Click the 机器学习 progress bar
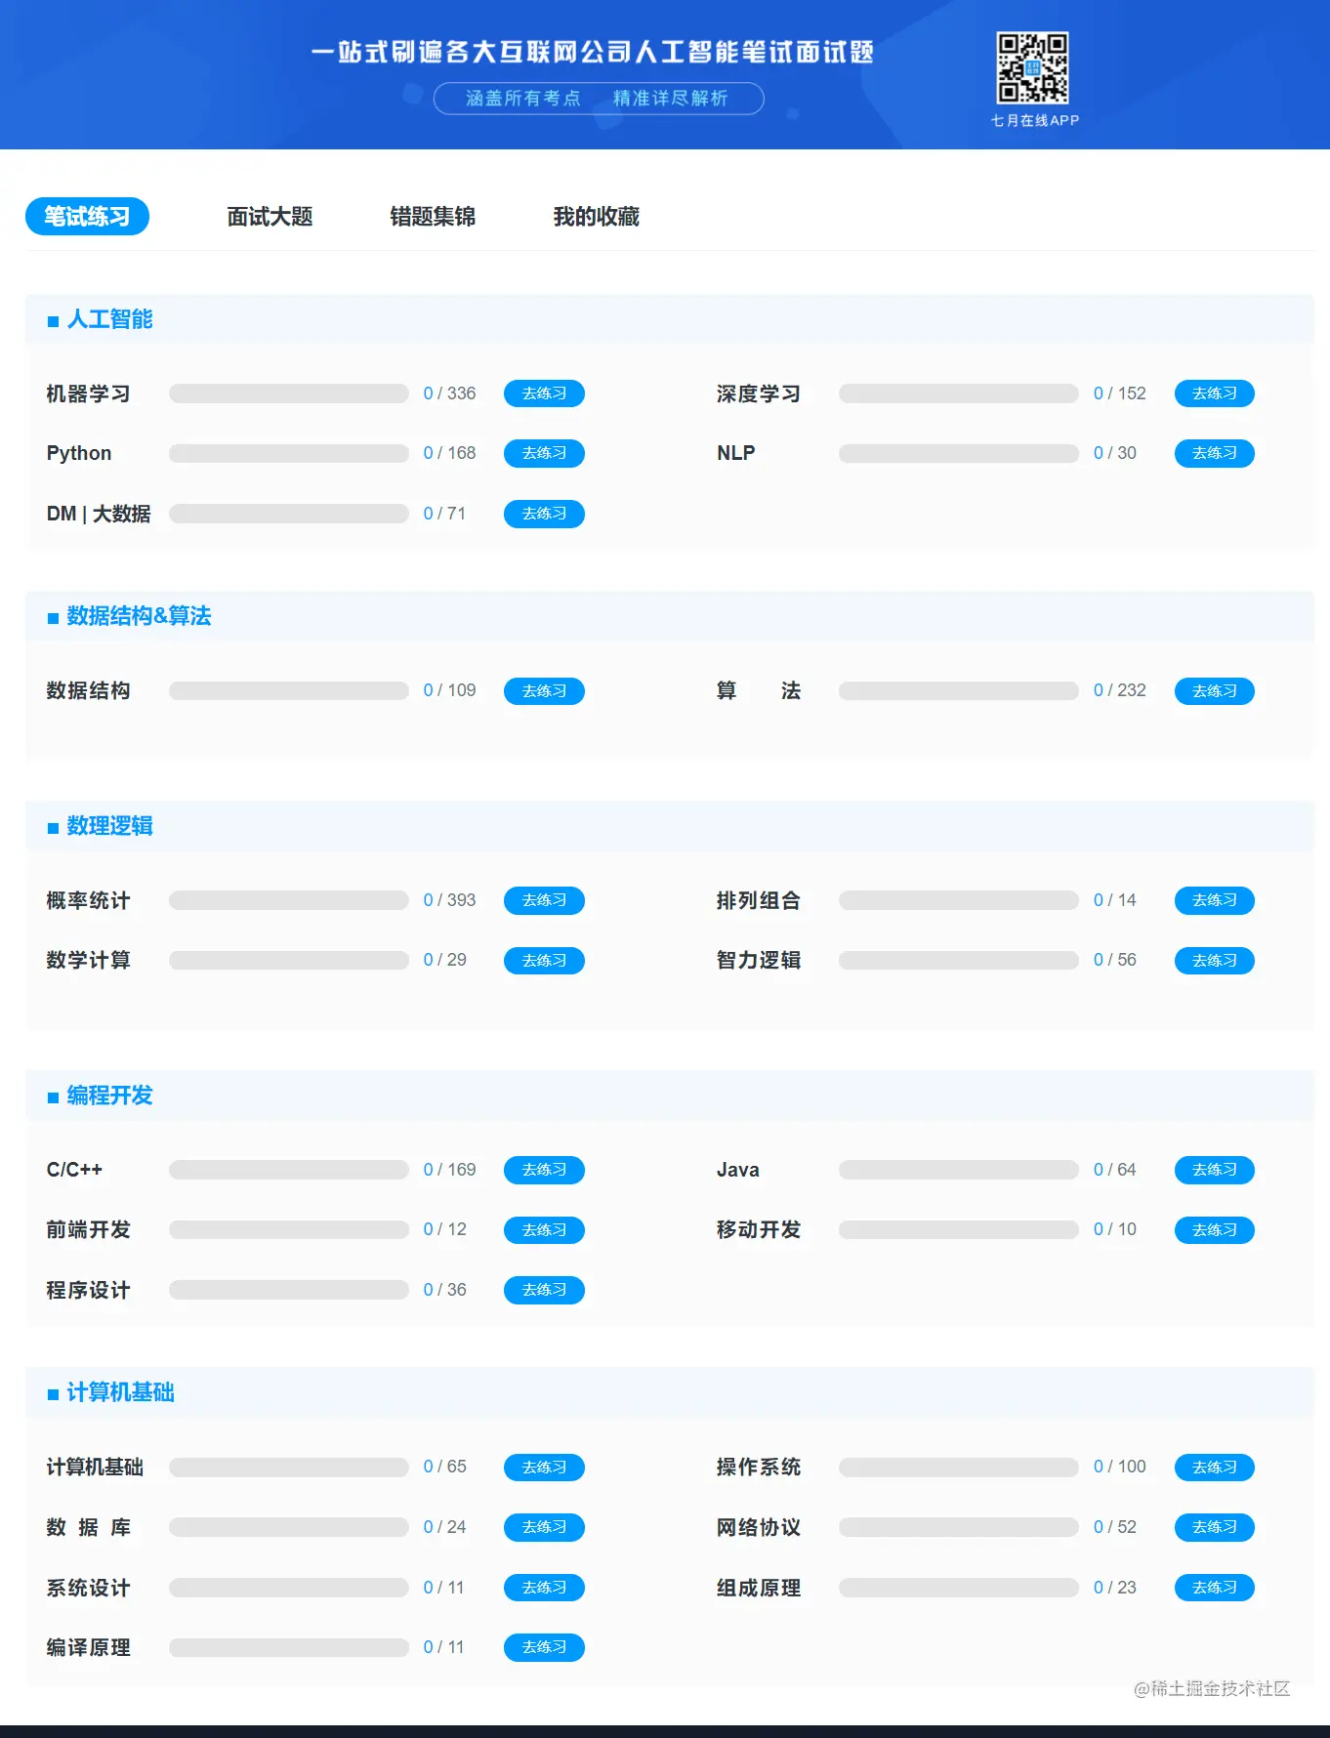This screenshot has width=1330, height=1738. pyautogui.click(x=289, y=393)
